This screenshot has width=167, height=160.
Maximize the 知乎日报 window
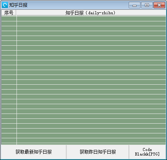pos(147,5)
